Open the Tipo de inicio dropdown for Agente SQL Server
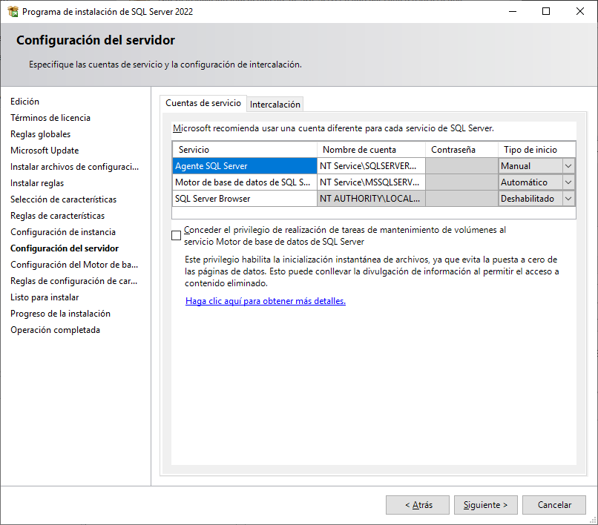 click(569, 165)
